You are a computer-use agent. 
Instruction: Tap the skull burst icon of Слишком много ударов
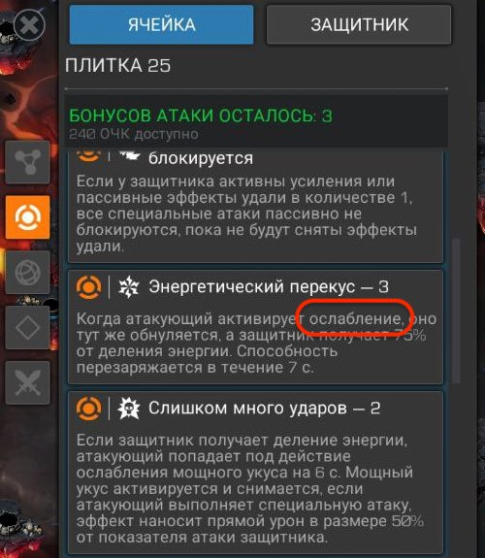128,409
